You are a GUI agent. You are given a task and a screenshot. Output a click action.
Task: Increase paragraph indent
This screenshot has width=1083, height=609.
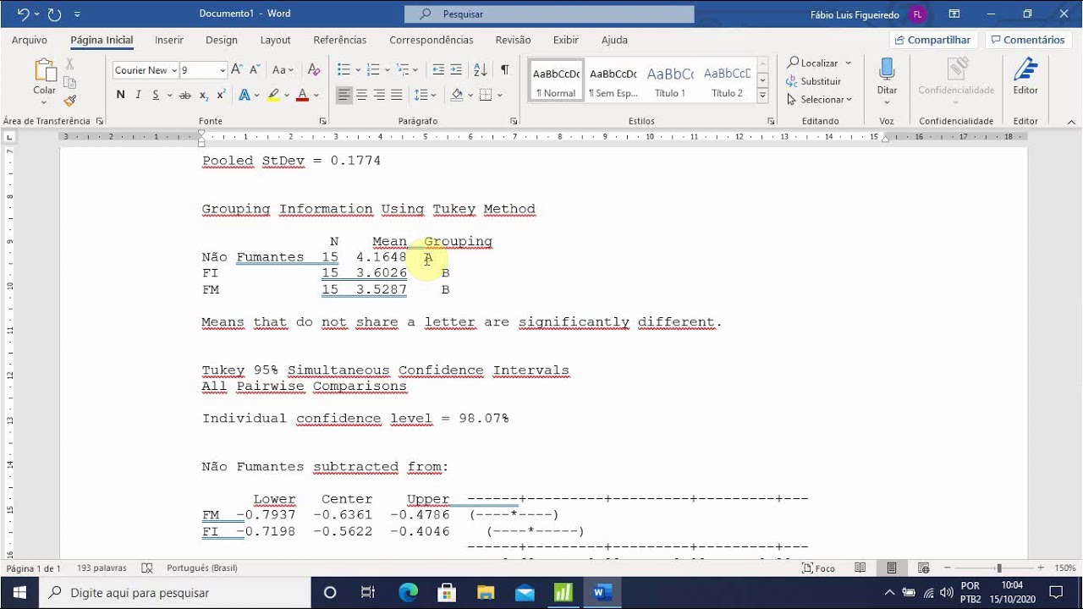click(x=456, y=70)
